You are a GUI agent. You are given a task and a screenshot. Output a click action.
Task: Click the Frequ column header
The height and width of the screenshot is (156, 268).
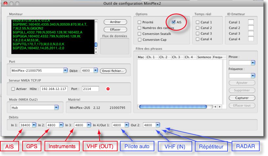tap(218, 57)
